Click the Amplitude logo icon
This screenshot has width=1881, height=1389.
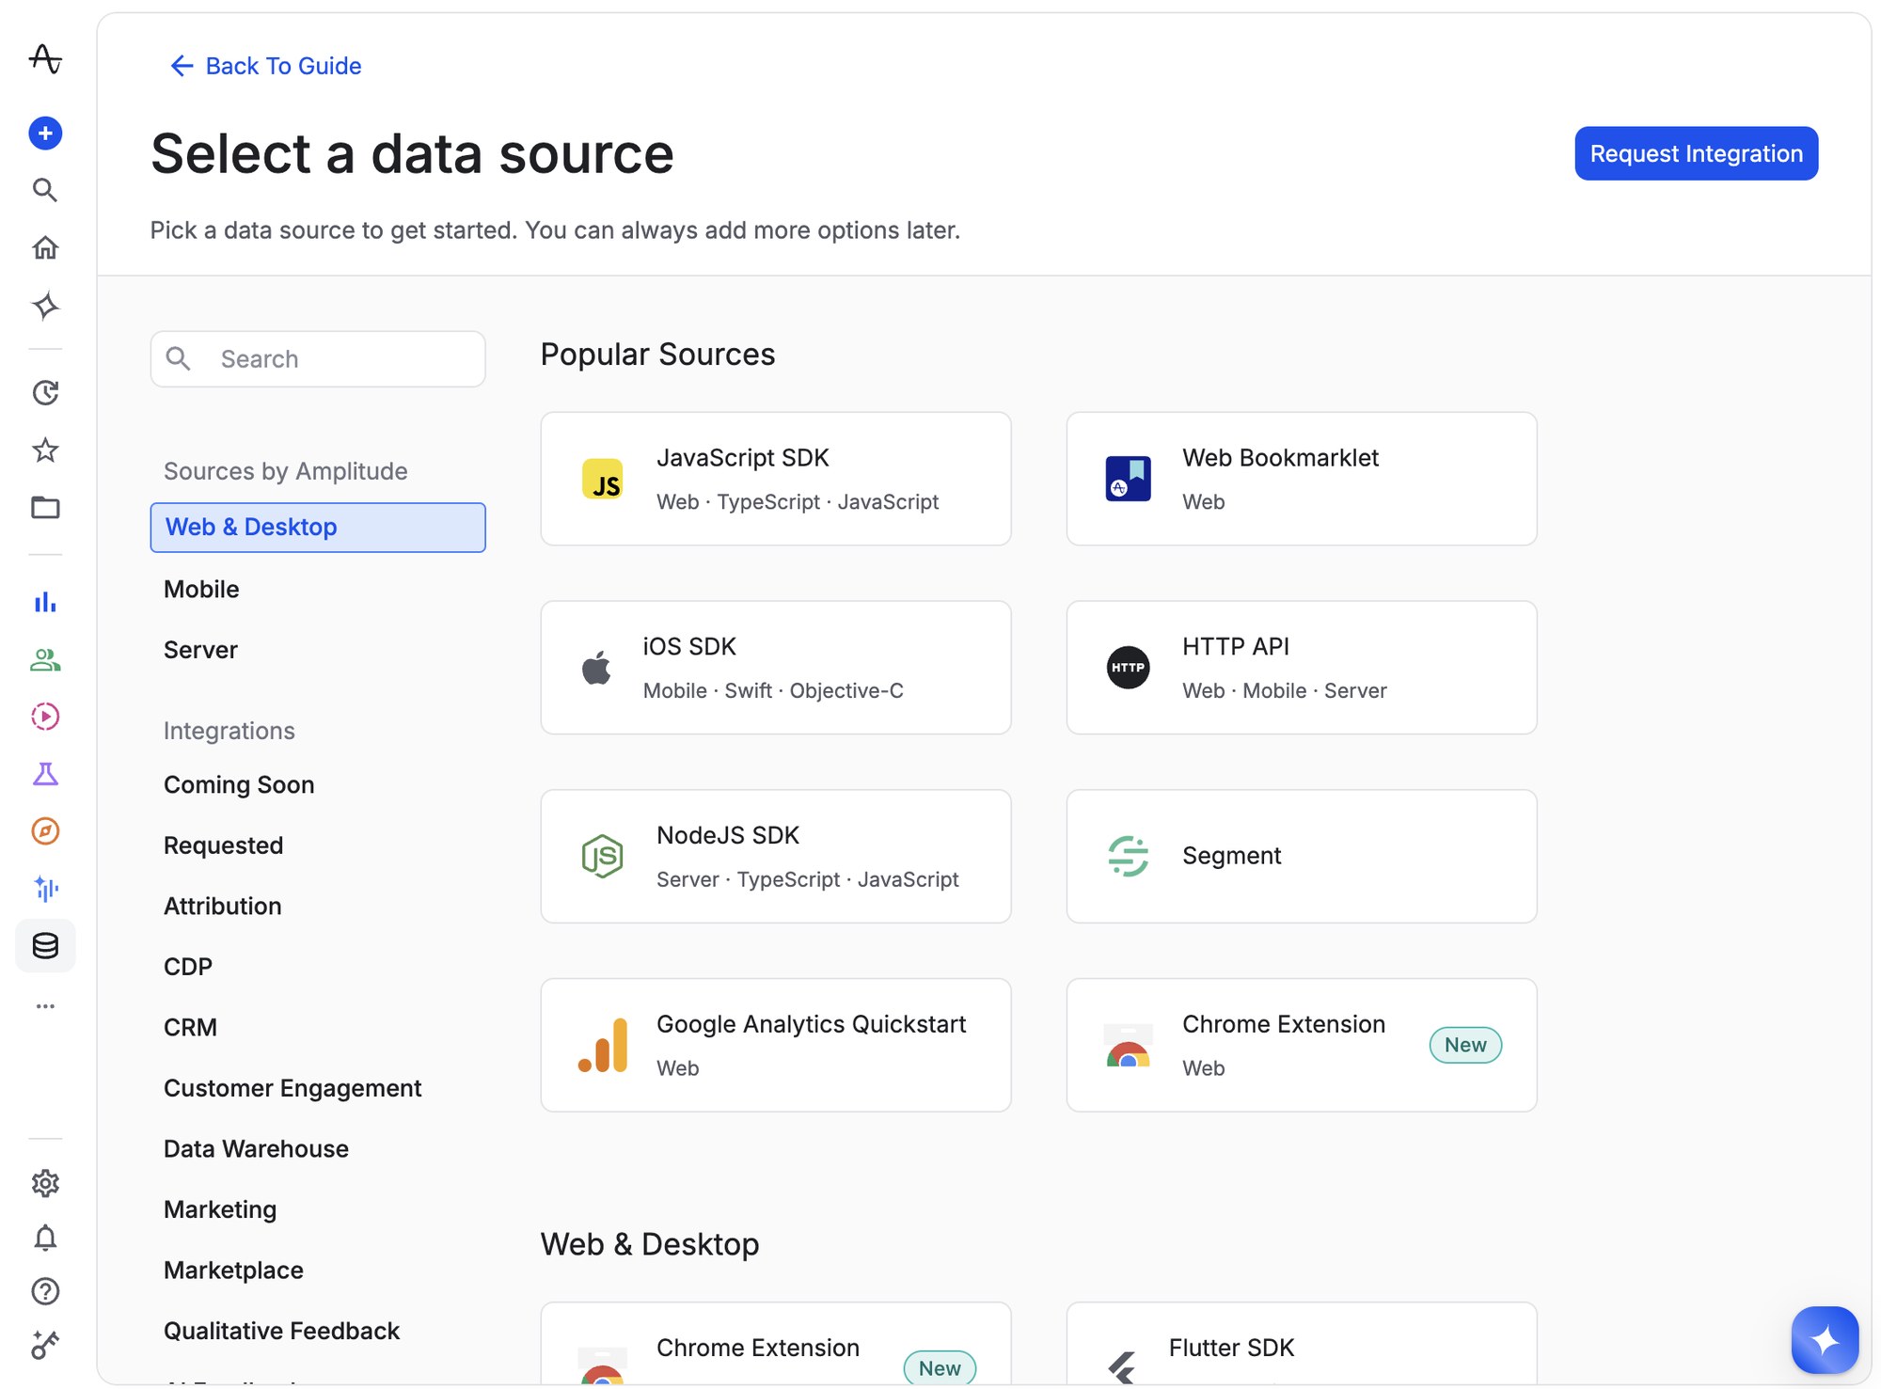[x=45, y=59]
